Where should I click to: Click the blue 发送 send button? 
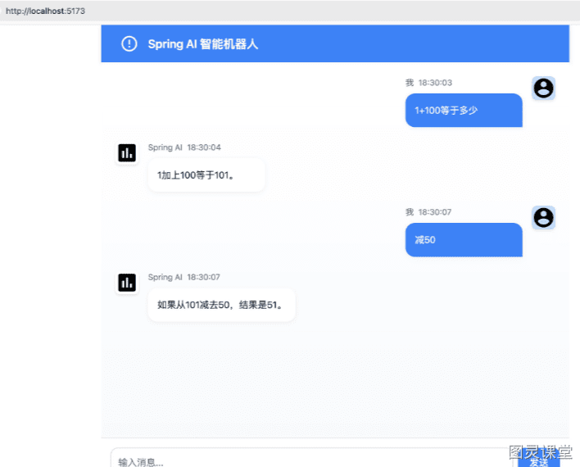coord(538,460)
